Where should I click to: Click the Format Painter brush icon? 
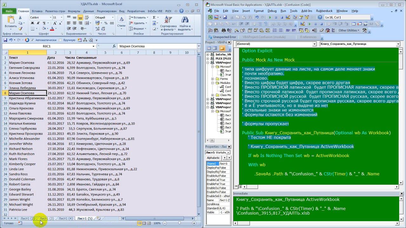click(20, 28)
